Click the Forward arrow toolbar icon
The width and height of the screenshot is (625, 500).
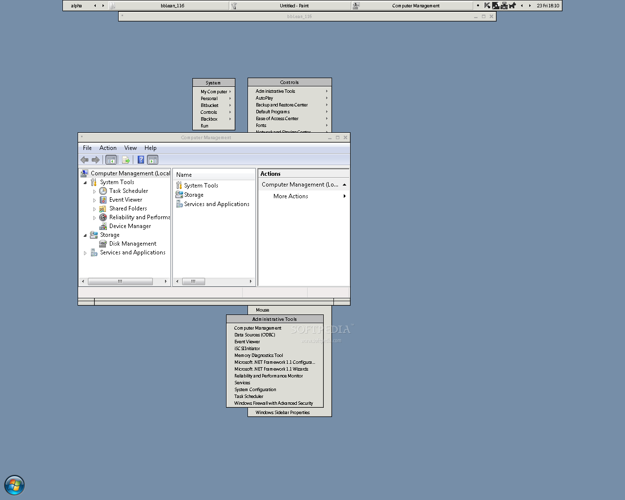96,160
